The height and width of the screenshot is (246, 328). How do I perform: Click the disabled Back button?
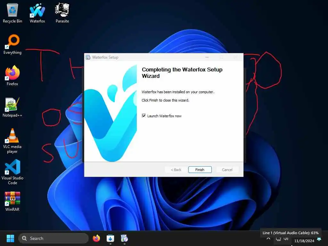(176, 170)
